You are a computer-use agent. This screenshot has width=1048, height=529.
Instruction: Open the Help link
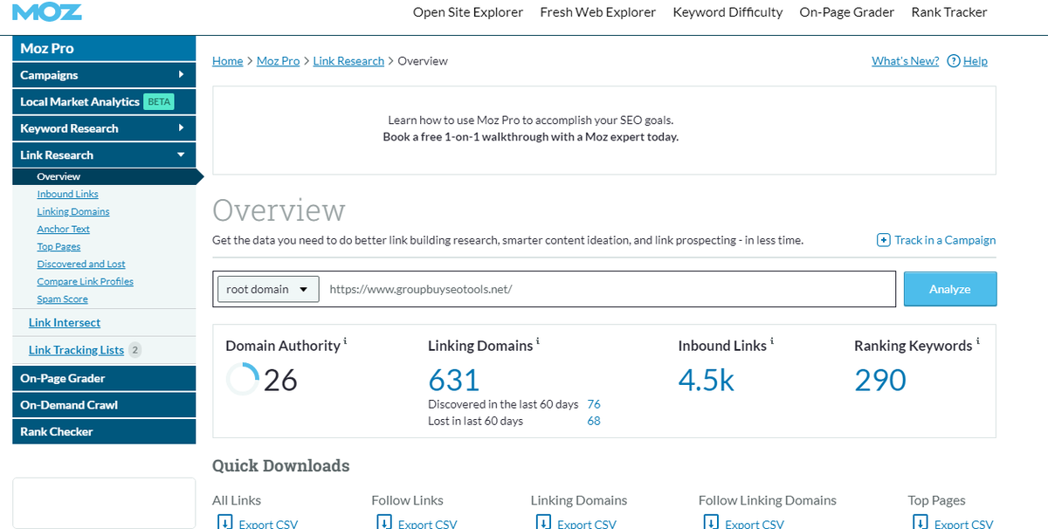tap(976, 61)
